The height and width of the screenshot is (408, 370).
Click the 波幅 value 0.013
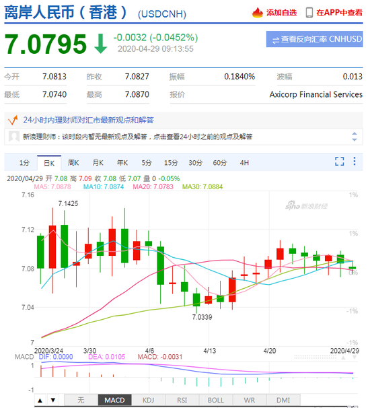tap(353, 77)
